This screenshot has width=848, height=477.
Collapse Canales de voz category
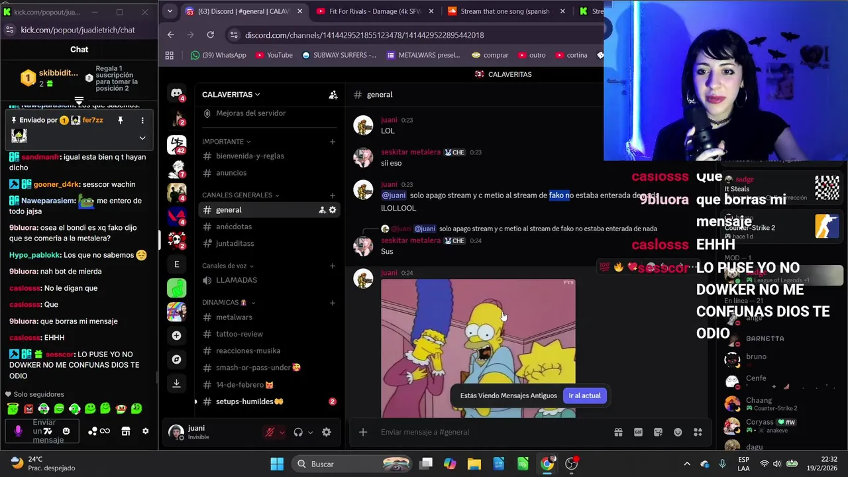point(228,266)
